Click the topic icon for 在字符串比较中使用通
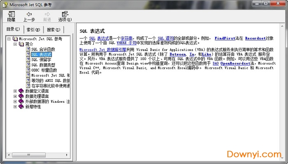 [28, 85]
